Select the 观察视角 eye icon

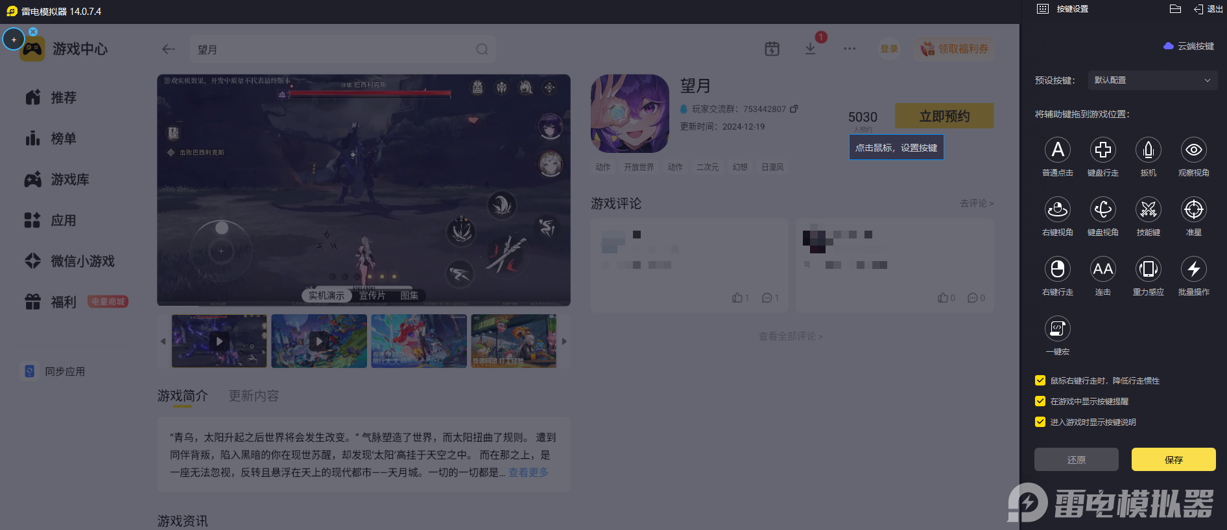pyautogui.click(x=1194, y=150)
